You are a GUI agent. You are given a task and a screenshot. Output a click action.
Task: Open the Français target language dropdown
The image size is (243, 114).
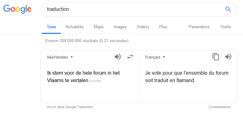pyautogui.click(x=155, y=57)
